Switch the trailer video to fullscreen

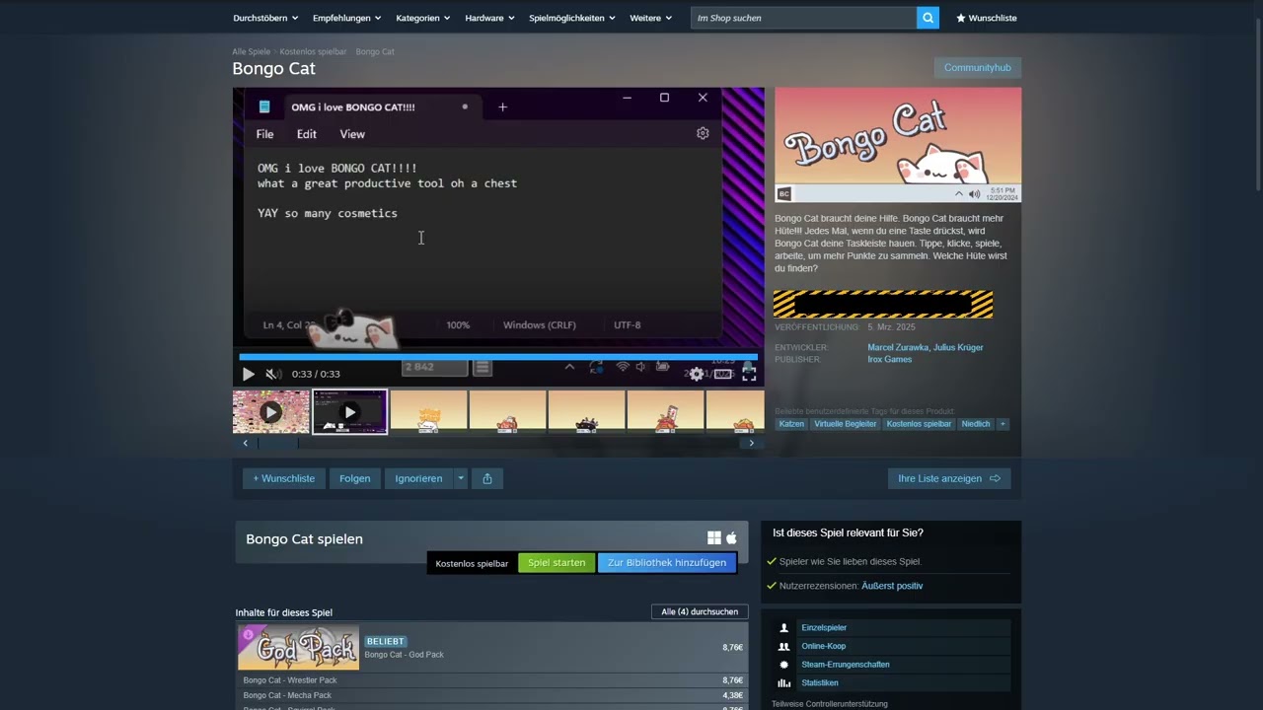click(749, 374)
